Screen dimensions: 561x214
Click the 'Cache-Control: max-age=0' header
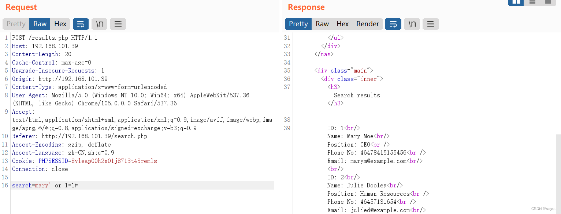[x=52, y=63]
